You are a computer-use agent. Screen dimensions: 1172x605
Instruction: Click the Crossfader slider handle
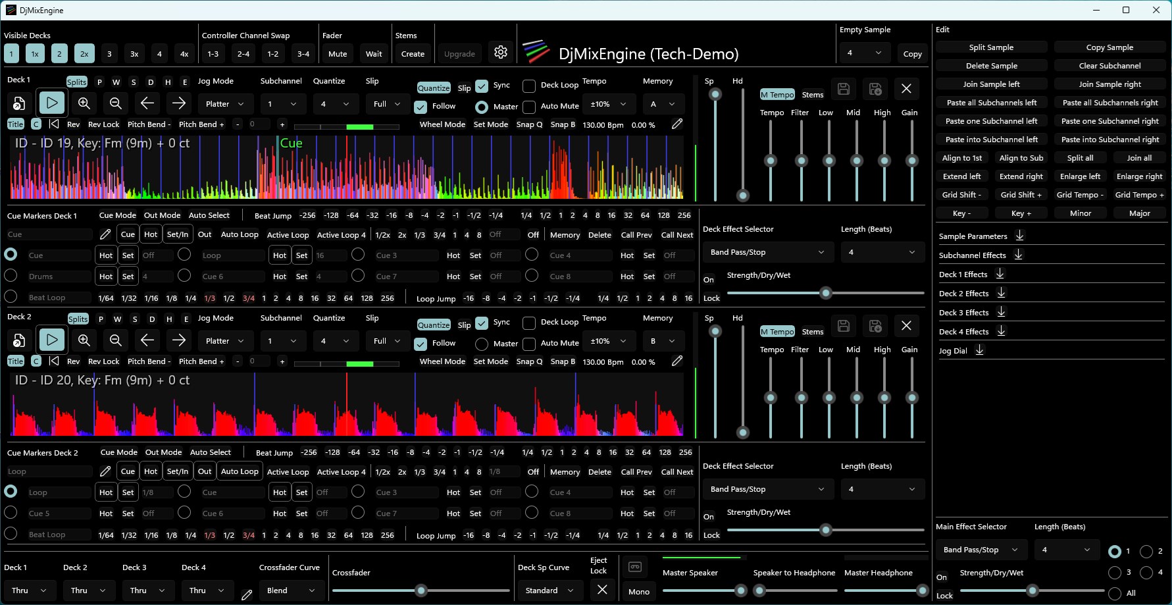420,591
